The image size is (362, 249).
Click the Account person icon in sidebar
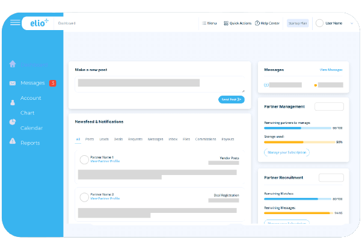pos(13,102)
